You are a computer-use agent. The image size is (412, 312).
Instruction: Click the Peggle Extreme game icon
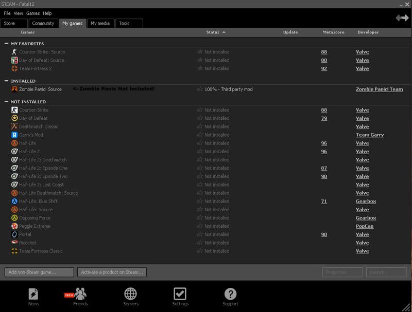click(x=14, y=226)
